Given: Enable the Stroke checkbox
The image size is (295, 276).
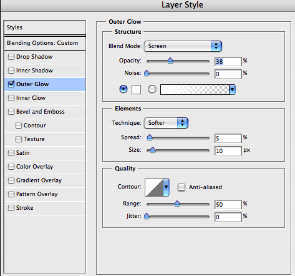Looking at the screenshot, I should pos(11,208).
